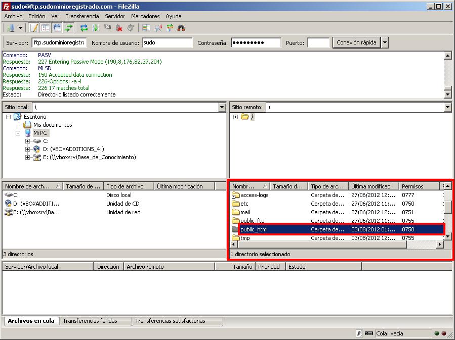Toggle directory comparison icon
The image size is (455, 340).
(x=157, y=28)
